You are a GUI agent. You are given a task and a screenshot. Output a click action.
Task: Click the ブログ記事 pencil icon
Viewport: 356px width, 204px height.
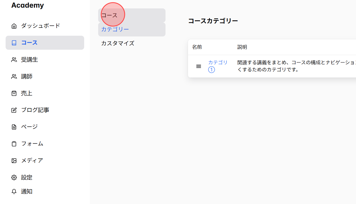click(x=14, y=110)
